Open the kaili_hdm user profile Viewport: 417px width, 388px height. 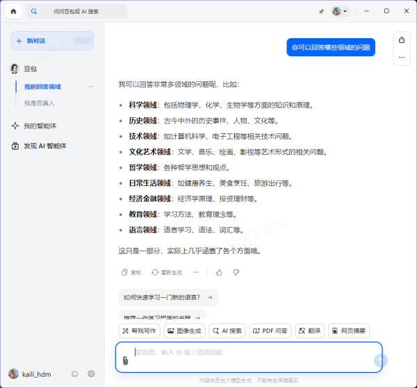point(29,374)
